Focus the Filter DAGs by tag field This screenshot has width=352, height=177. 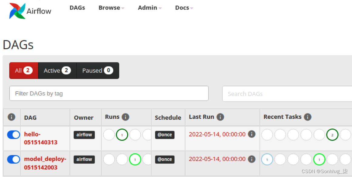pos(109,93)
